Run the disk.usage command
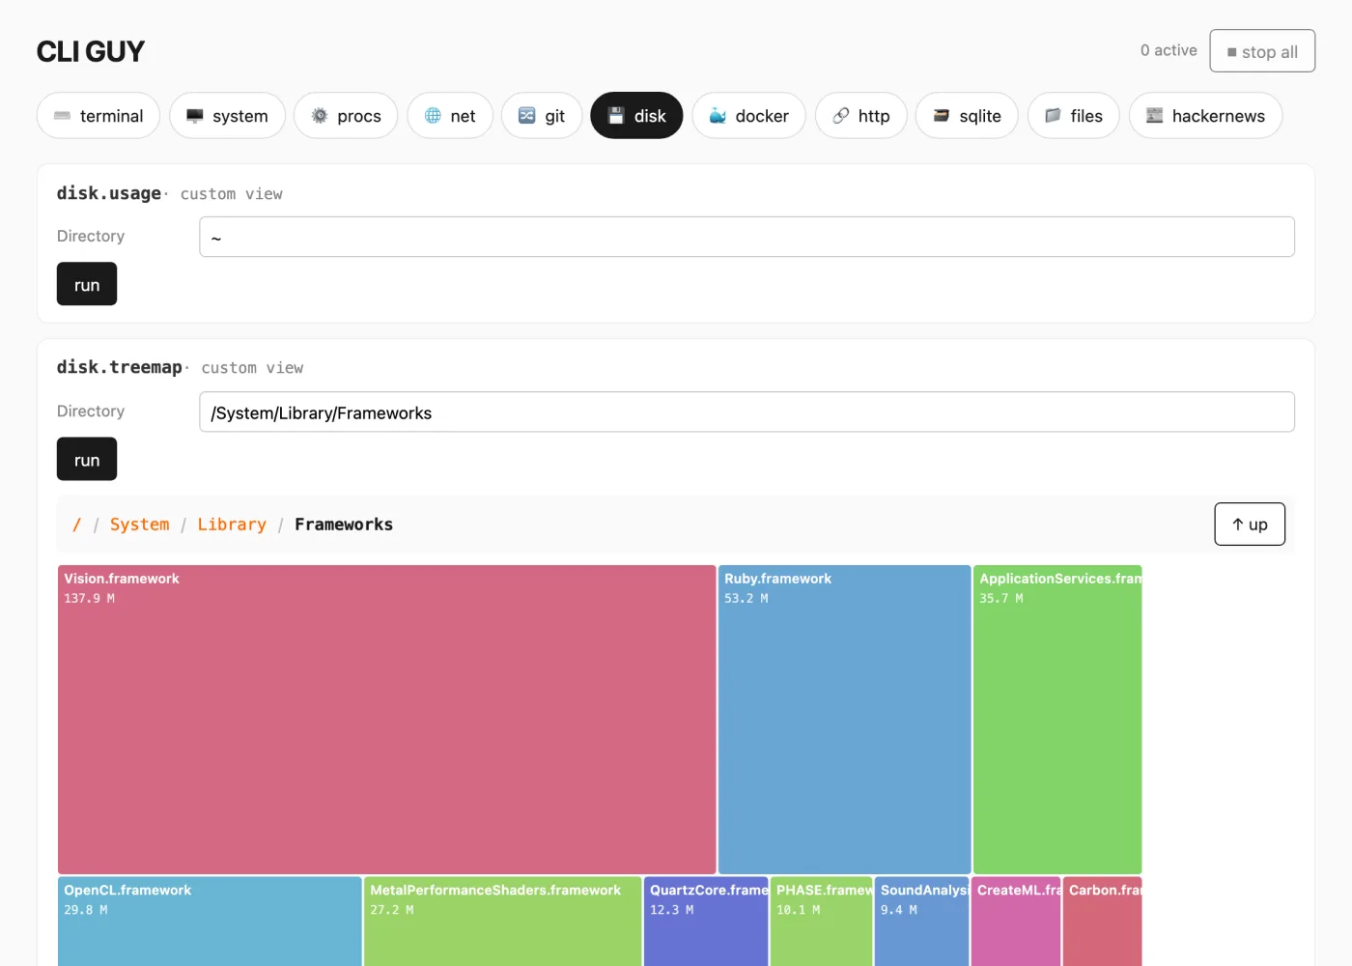This screenshot has width=1352, height=966. (87, 284)
